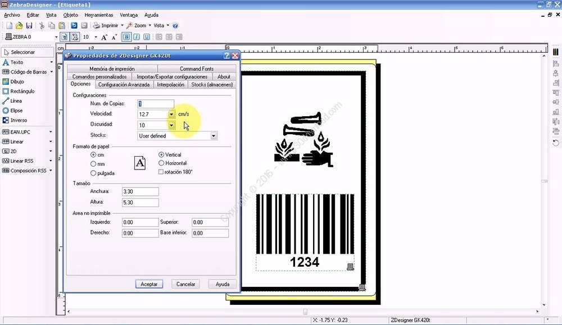562x325 pixels.
Task: Open a label file with the folder icon
Action: click(19, 25)
